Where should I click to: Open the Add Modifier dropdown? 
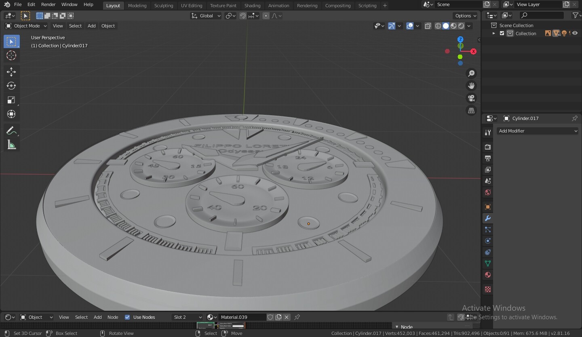point(538,131)
